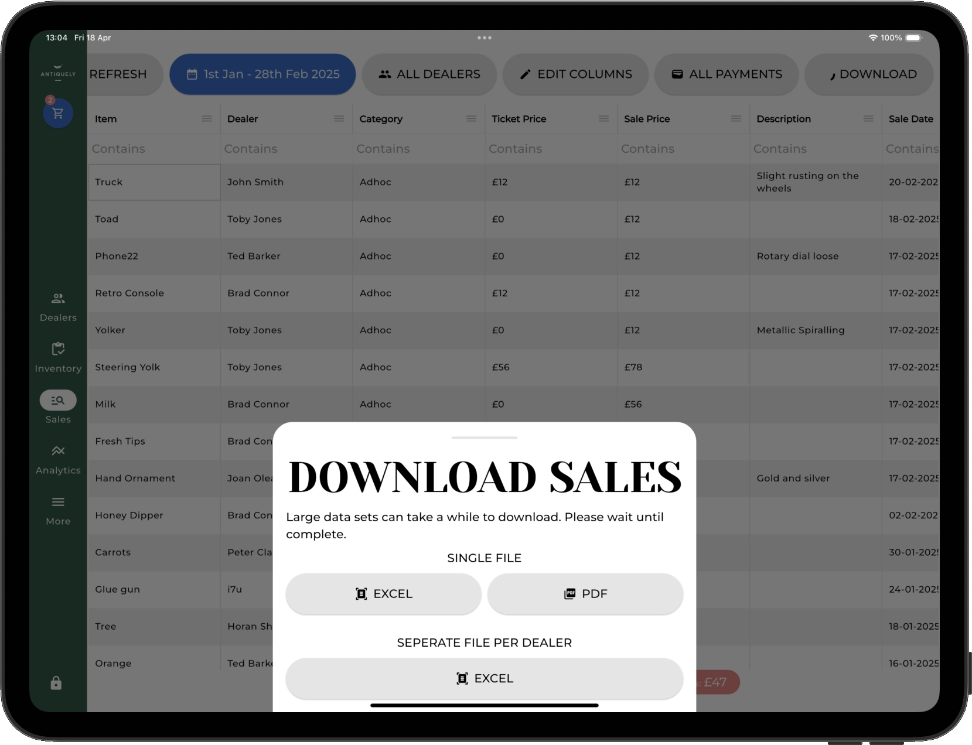
Task: Open the Ticket Price column menu icon
Action: pyautogui.click(x=604, y=119)
